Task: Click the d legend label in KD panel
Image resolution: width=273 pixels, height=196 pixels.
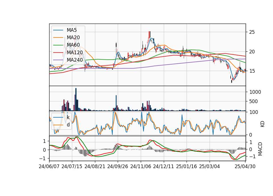Action: pos(68,125)
